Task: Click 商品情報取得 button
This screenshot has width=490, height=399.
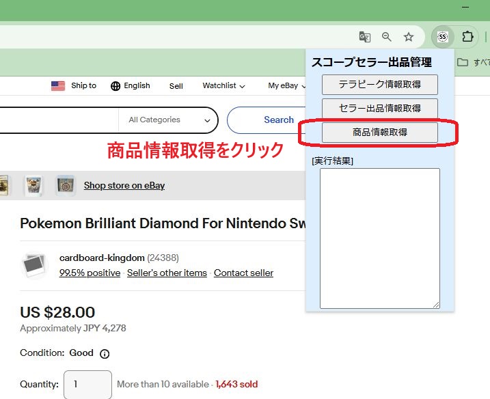Action: click(x=380, y=132)
